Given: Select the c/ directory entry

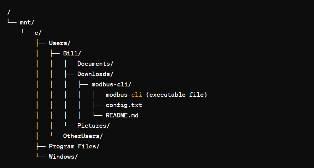Looking at the screenshot, I should tap(38, 33).
